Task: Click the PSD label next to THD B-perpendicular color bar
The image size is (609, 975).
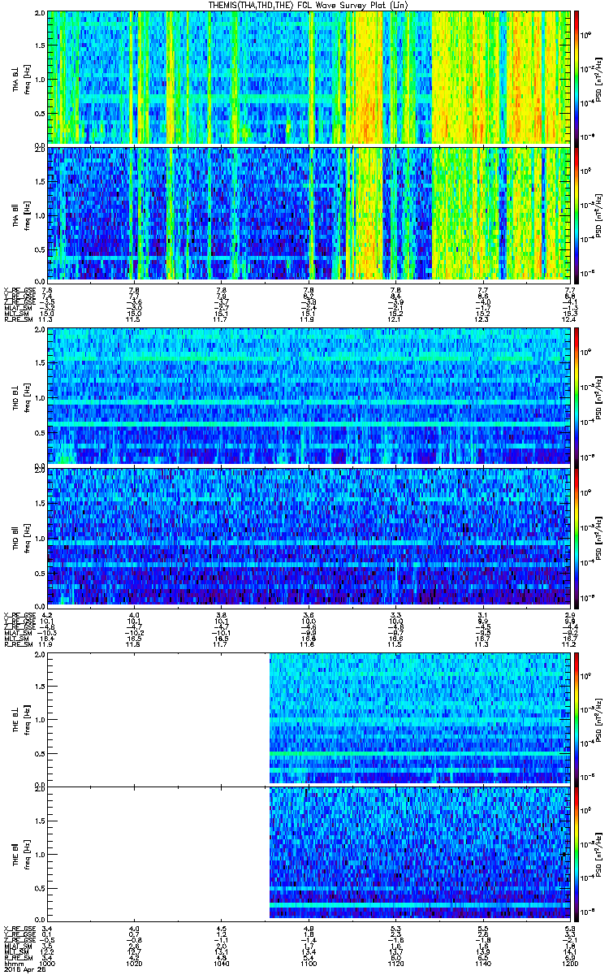Action: point(599,396)
